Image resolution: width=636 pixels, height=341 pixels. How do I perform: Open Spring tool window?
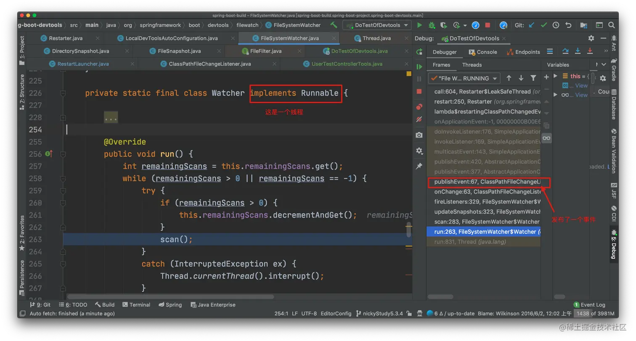(x=170, y=305)
